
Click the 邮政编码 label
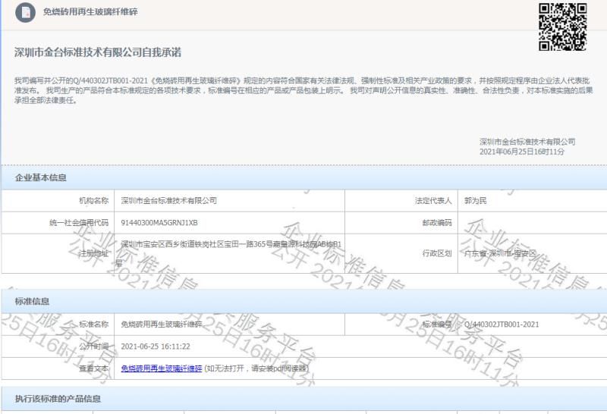[437, 222]
